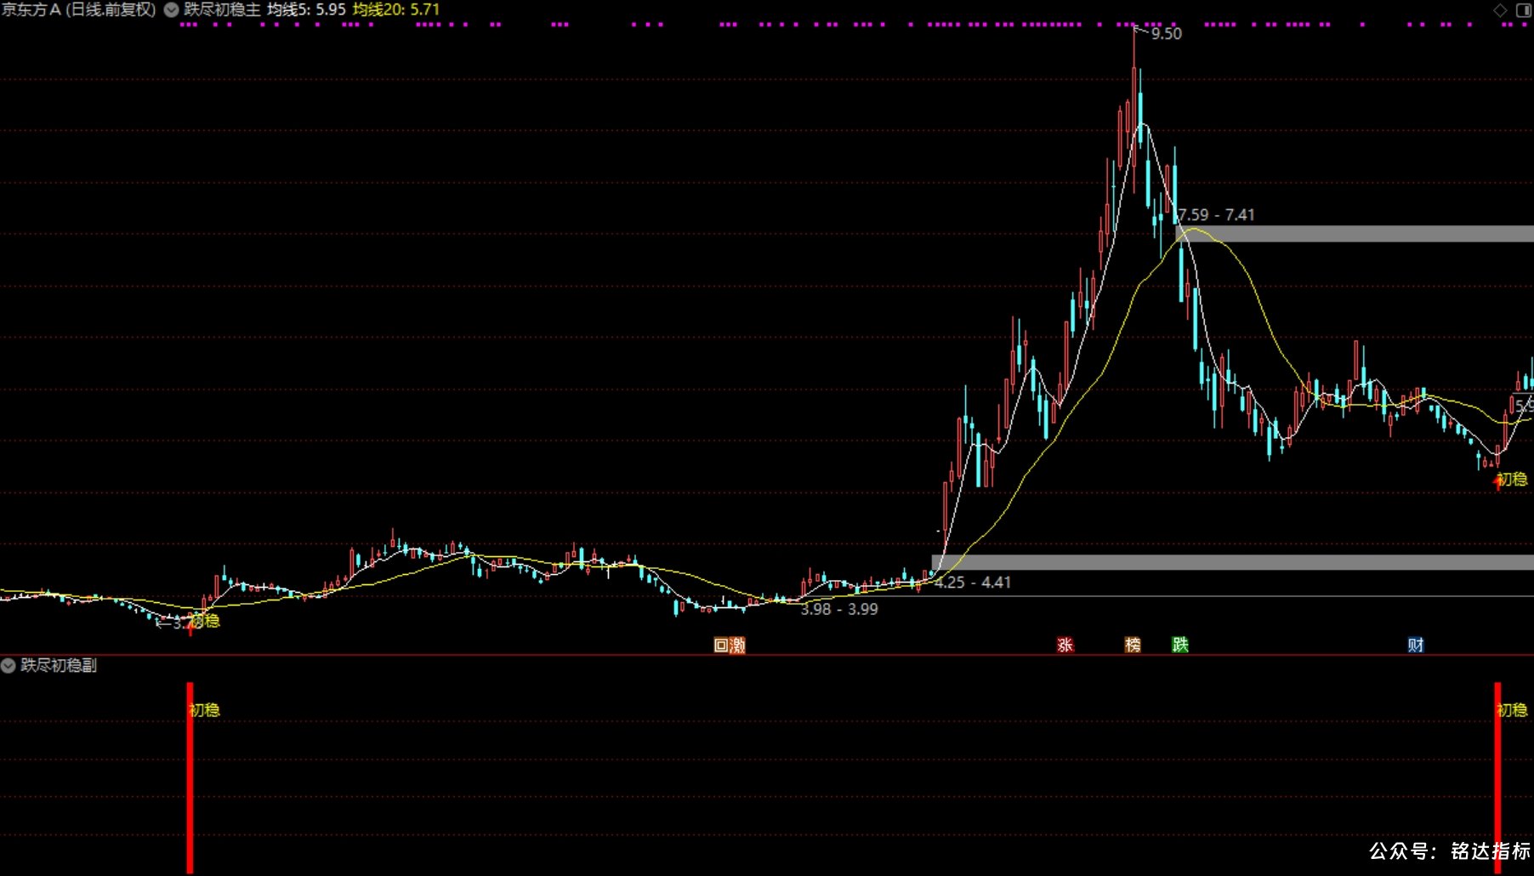1534x876 pixels.
Task: Click the green 跌 event marker icon
Action: coord(1180,645)
